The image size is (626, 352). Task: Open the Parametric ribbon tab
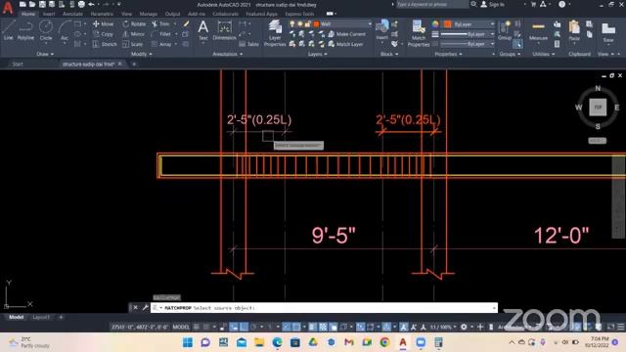(102, 14)
